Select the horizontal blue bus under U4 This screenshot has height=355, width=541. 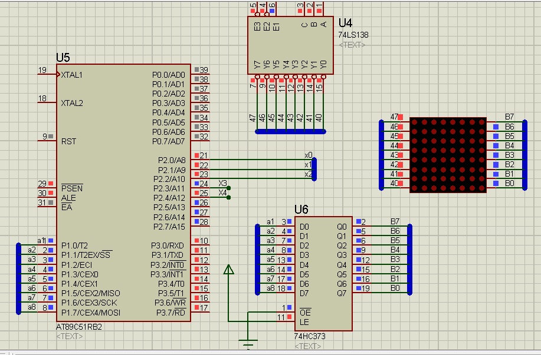click(290, 131)
